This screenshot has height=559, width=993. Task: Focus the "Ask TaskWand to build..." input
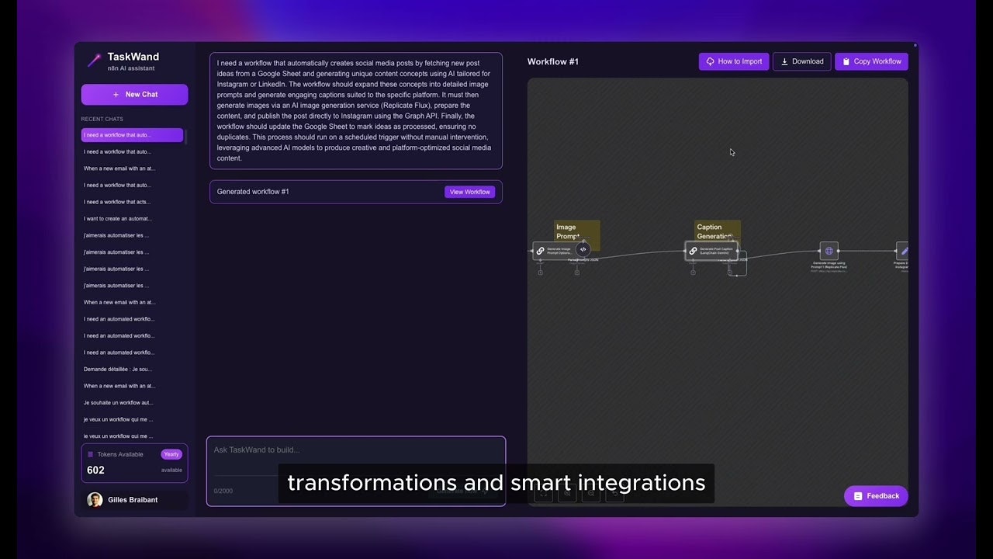click(356, 450)
